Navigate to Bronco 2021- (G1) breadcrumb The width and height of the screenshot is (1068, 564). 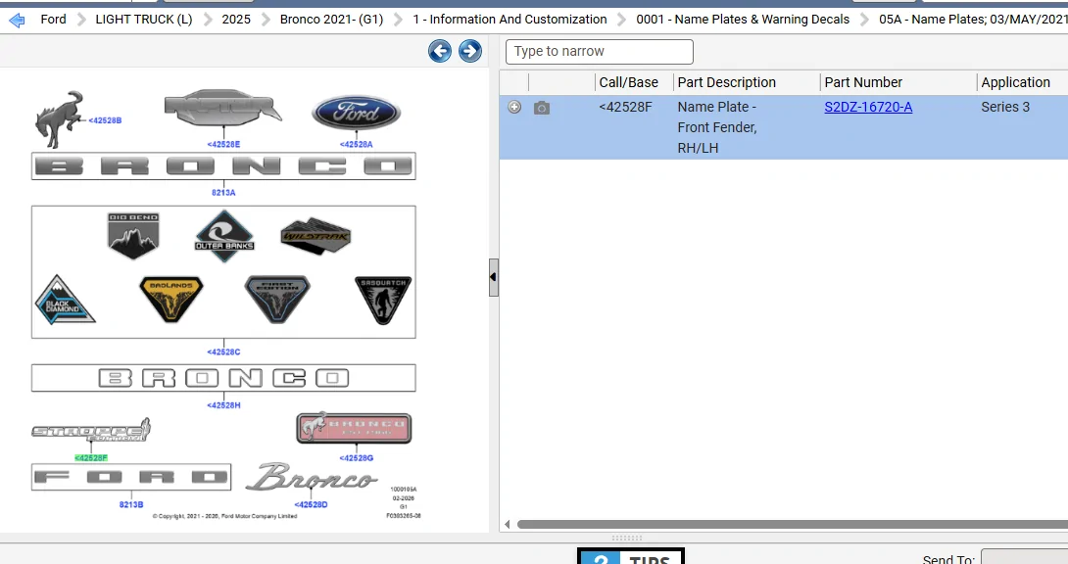click(x=332, y=19)
